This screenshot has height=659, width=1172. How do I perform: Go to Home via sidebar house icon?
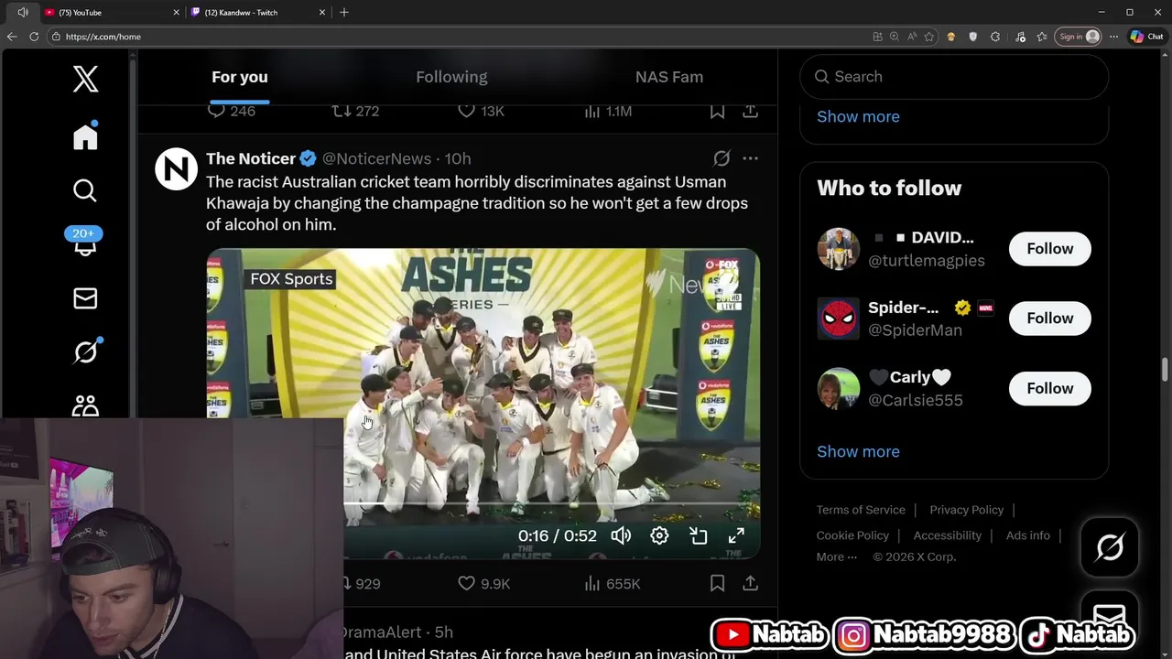click(x=85, y=136)
